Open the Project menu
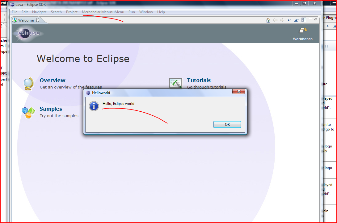The height and width of the screenshot is (223, 337). [x=72, y=12]
